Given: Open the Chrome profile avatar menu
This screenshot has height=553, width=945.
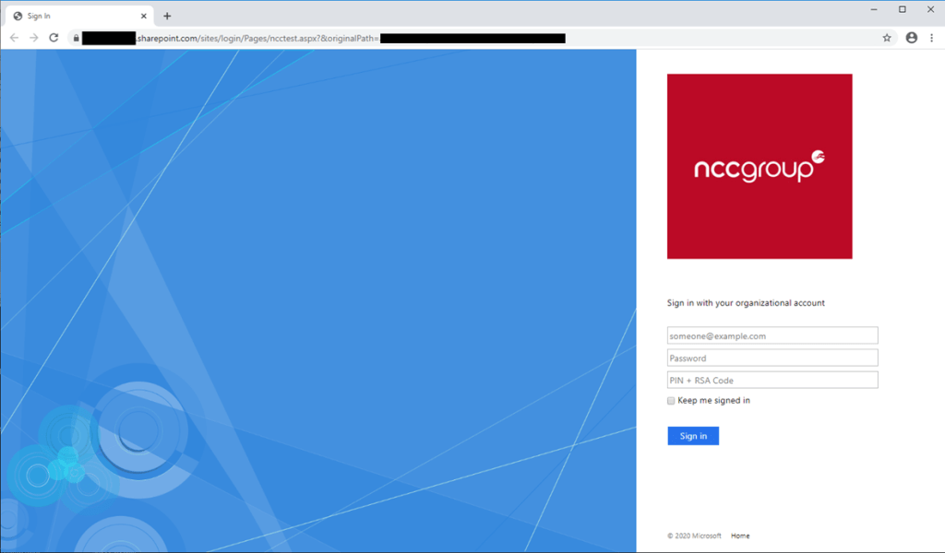Looking at the screenshot, I should (912, 38).
